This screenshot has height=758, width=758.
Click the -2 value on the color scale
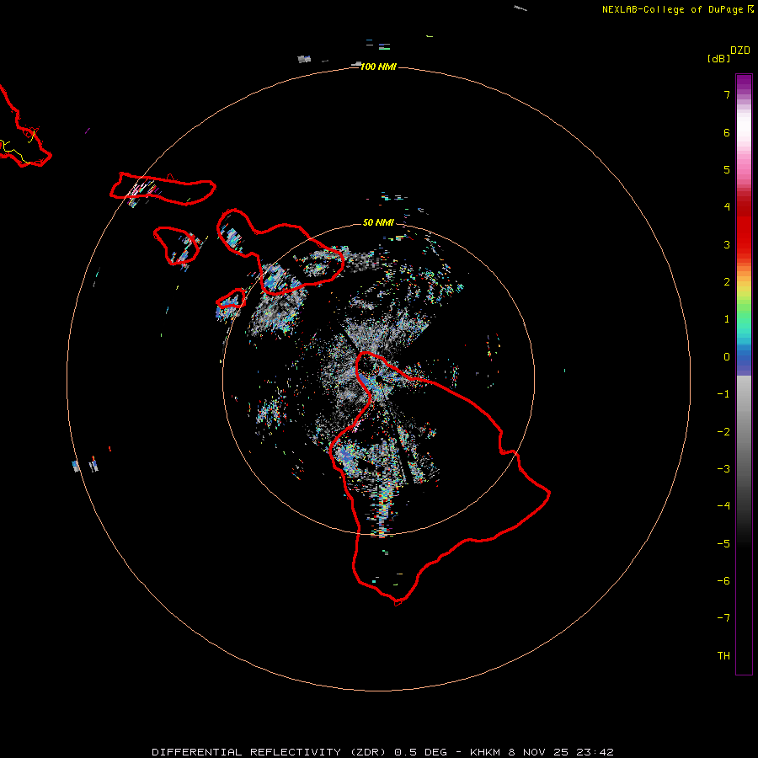(x=723, y=432)
